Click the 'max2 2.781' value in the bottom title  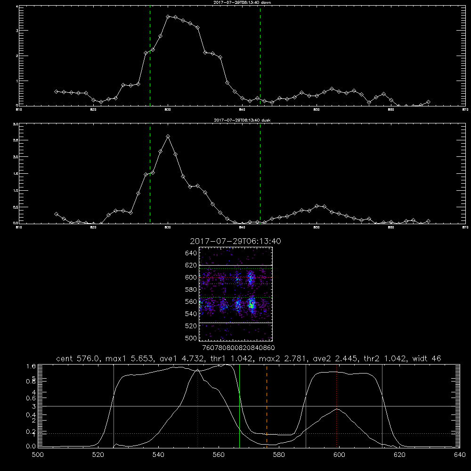click(x=283, y=358)
